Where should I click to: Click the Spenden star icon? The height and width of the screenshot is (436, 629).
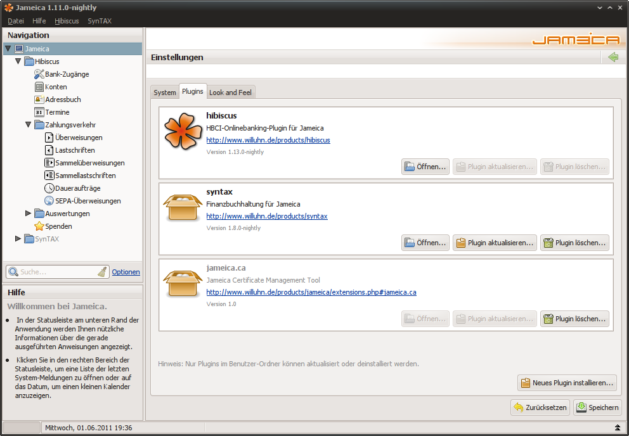(39, 226)
